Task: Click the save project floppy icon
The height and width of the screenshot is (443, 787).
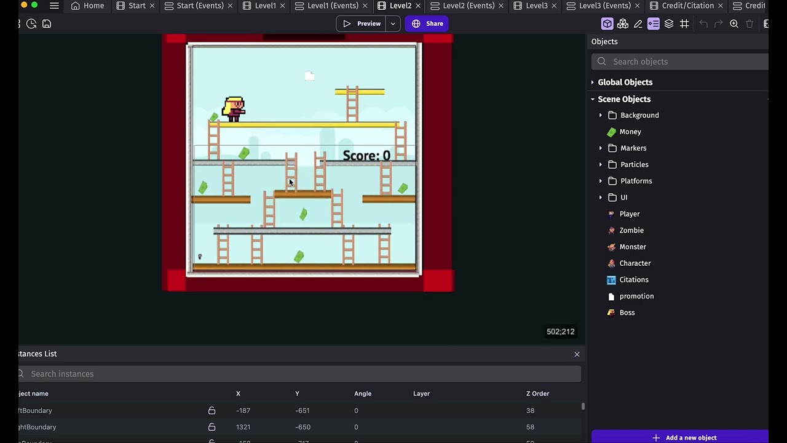Action: click(x=47, y=23)
